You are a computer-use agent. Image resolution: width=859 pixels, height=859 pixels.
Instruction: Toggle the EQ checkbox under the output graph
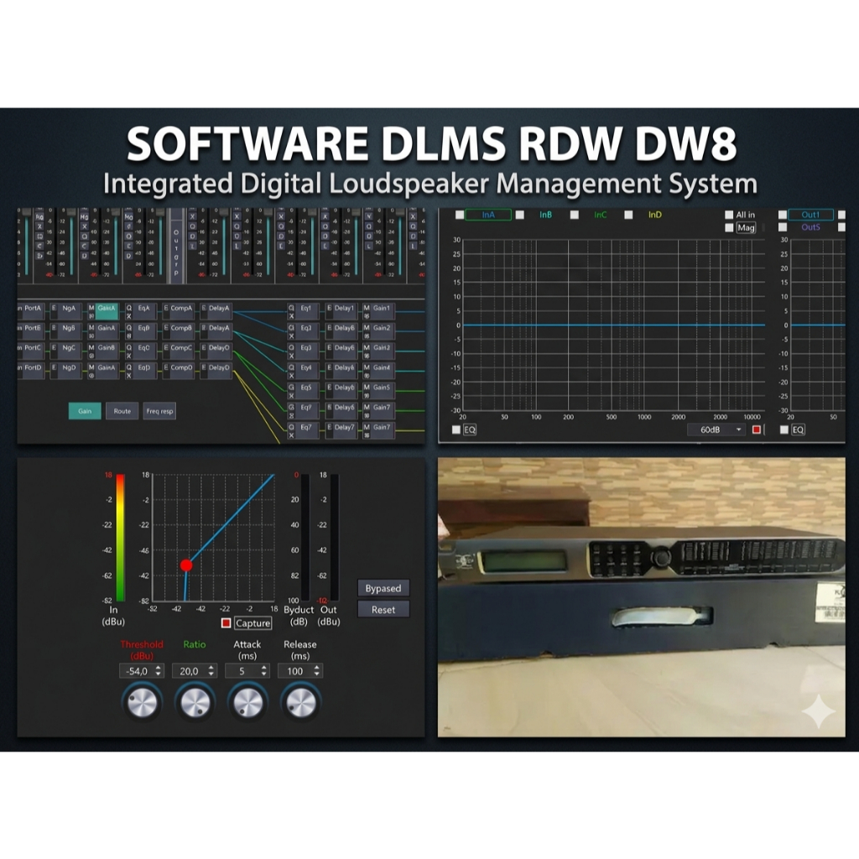point(784,429)
